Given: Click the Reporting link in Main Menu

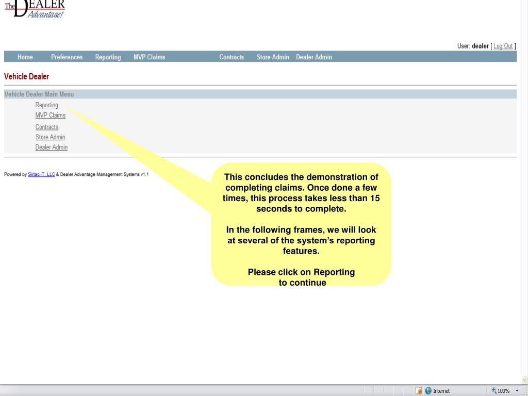Looking at the screenshot, I should (x=47, y=105).
